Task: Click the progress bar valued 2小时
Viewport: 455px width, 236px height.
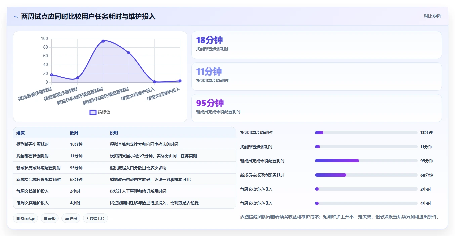Action: [366, 189]
